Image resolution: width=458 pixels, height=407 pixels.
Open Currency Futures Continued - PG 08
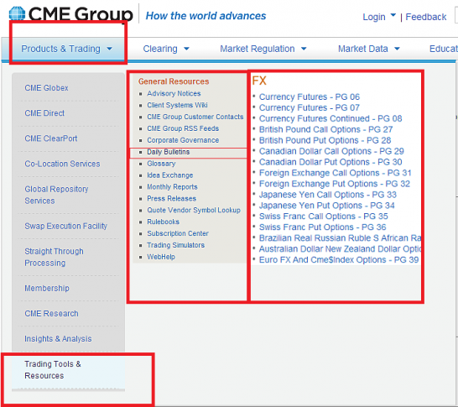pos(330,118)
